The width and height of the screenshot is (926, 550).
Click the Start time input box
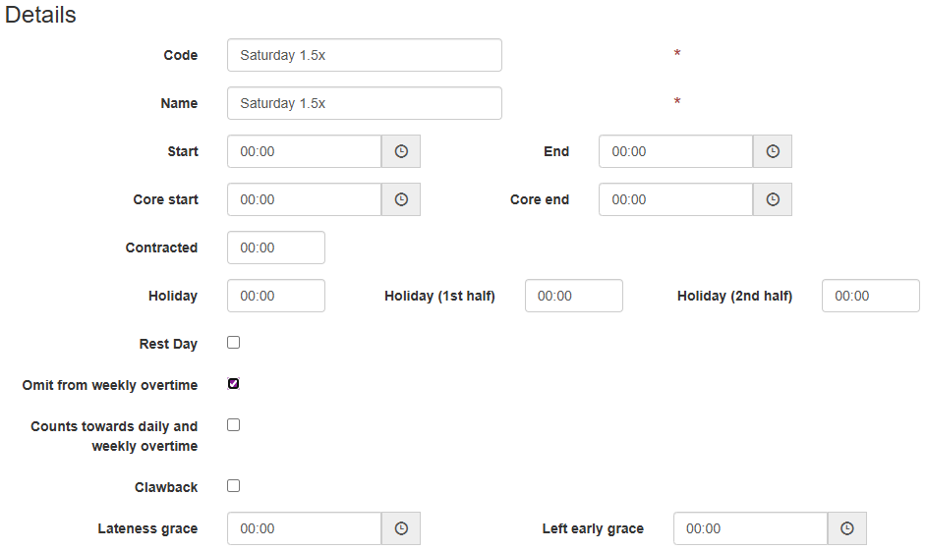point(305,151)
